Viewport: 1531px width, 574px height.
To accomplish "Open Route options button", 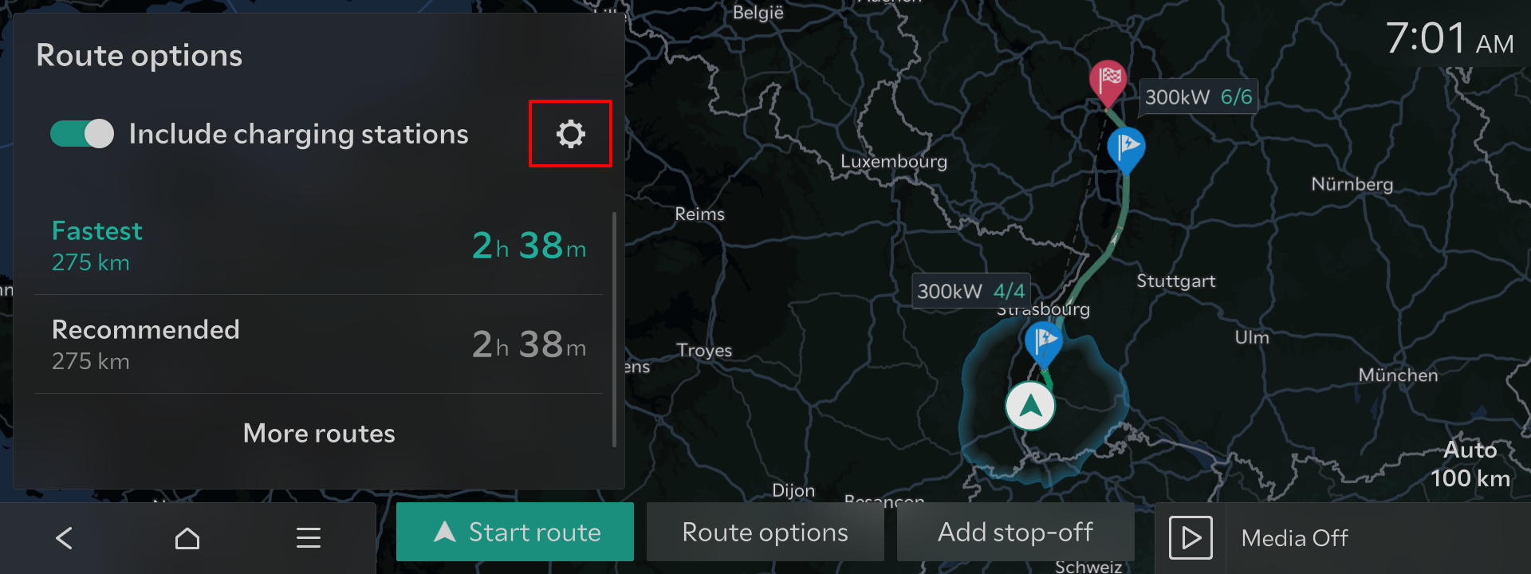I will (765, 532).
